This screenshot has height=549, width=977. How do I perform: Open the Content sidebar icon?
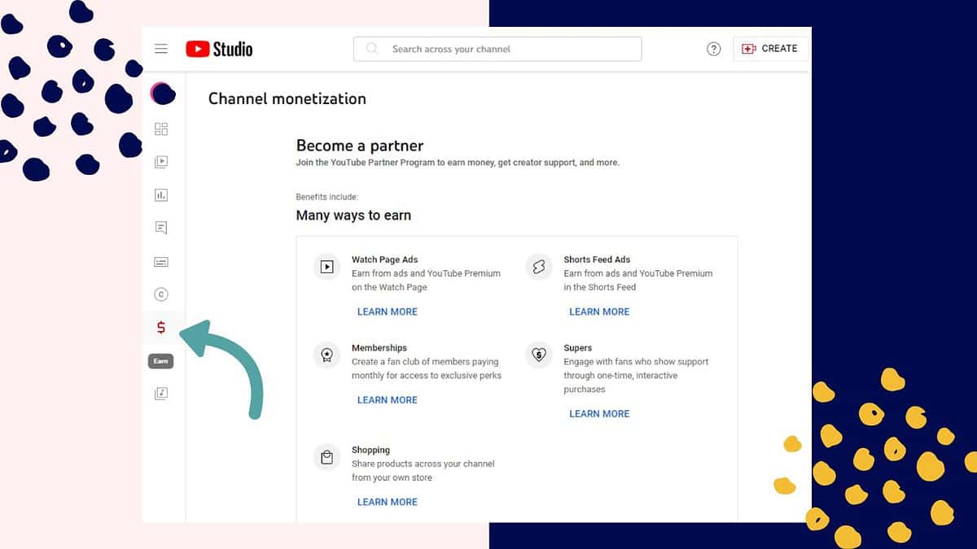pyautogui.click(x=161, y=162)
